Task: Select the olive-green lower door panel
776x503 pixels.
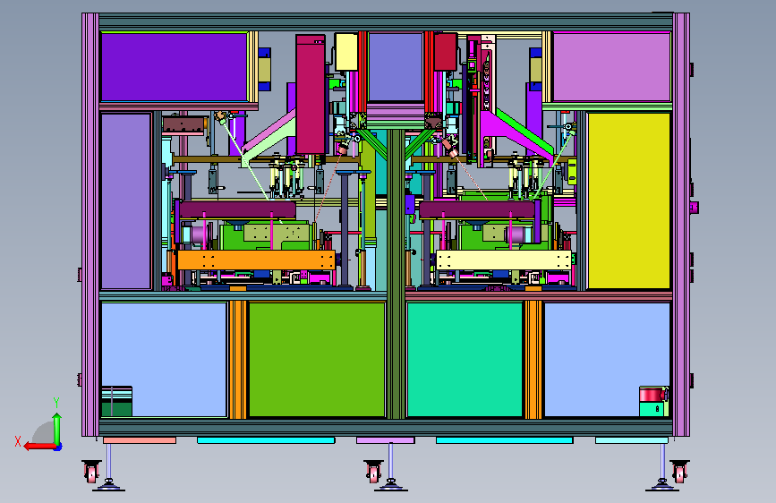Action: [317, 360]
